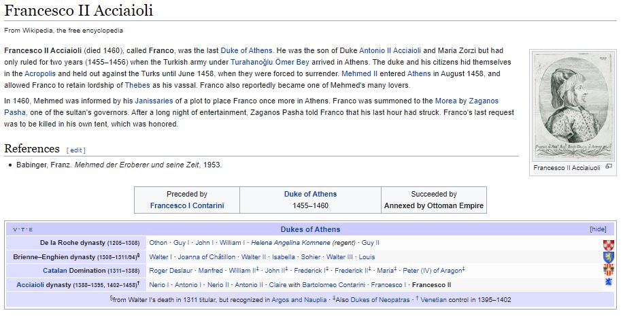Open the Helena Angelina Komnene link
623x317 pixels.
point(290,242)
